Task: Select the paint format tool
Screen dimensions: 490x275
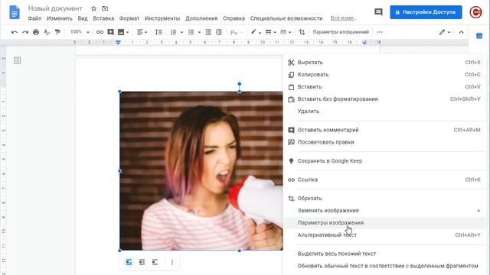Action: tap(57, 32)
